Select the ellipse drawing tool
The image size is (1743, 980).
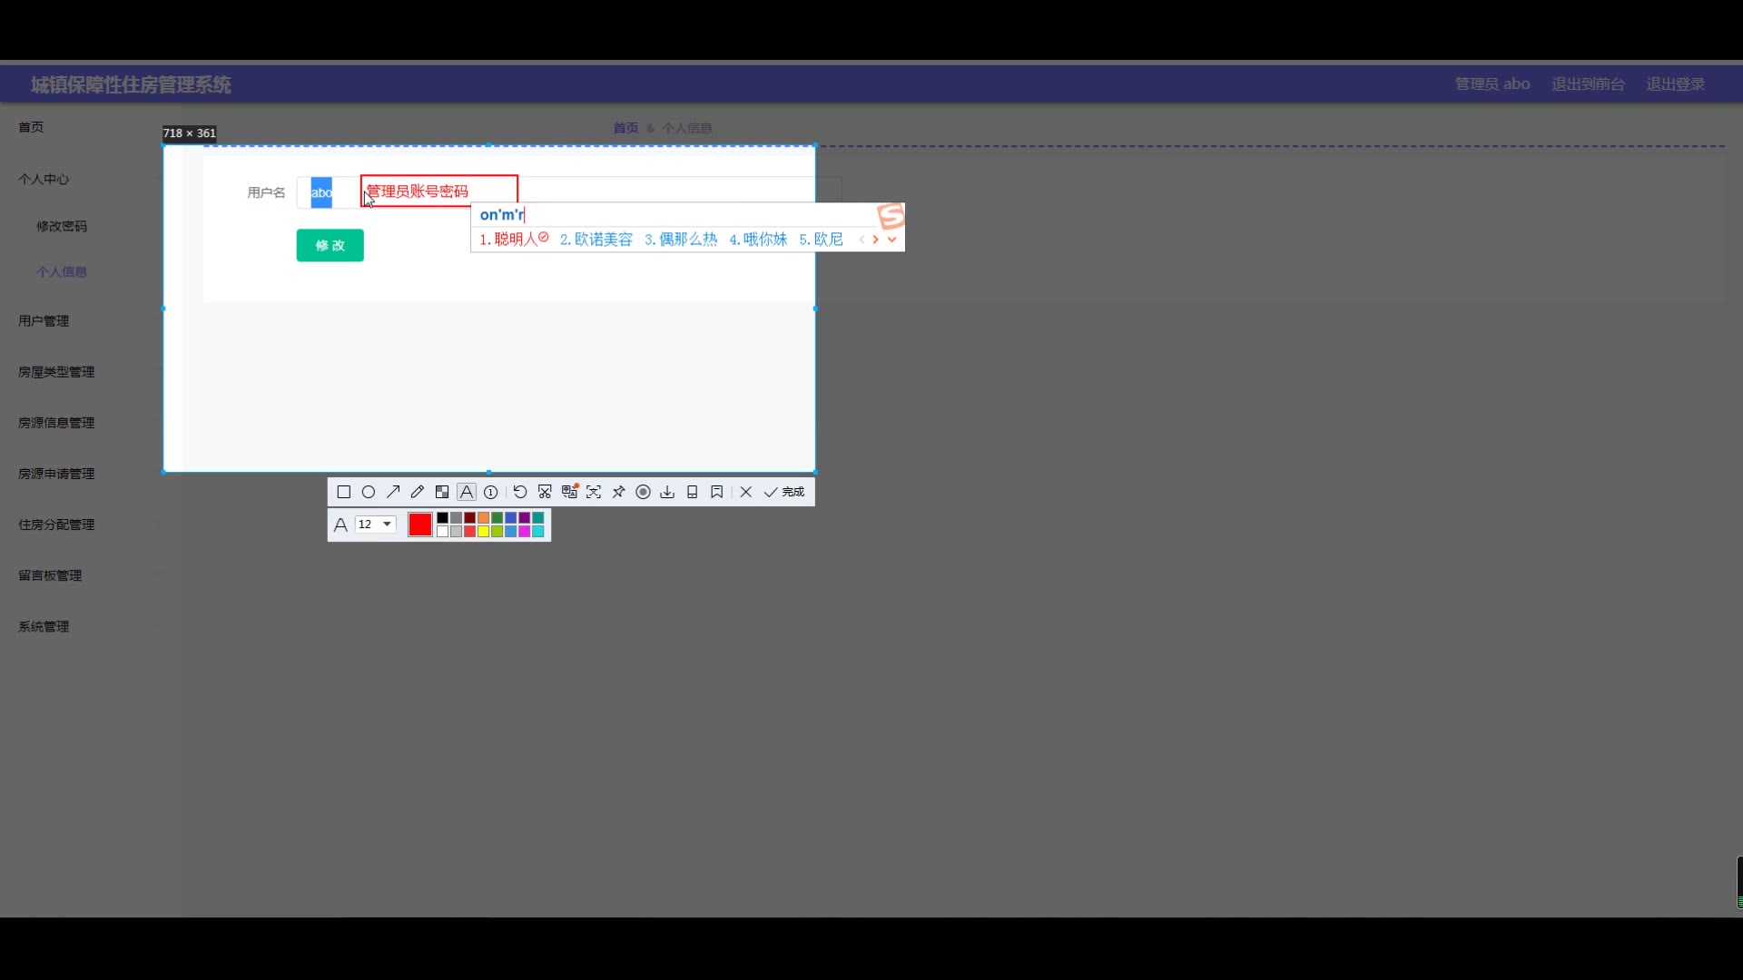tap(369, 492)
